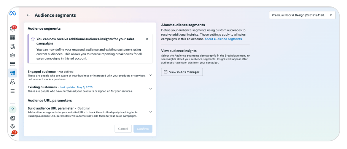Open the Help question mark icon
The image size is (347, 149).
(x=13, y=109)
